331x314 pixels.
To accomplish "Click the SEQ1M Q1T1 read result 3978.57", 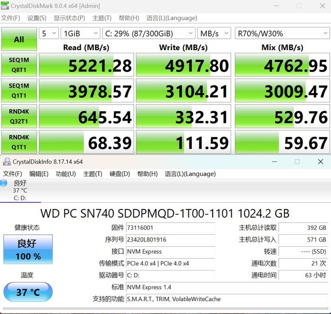I will 86,91.
